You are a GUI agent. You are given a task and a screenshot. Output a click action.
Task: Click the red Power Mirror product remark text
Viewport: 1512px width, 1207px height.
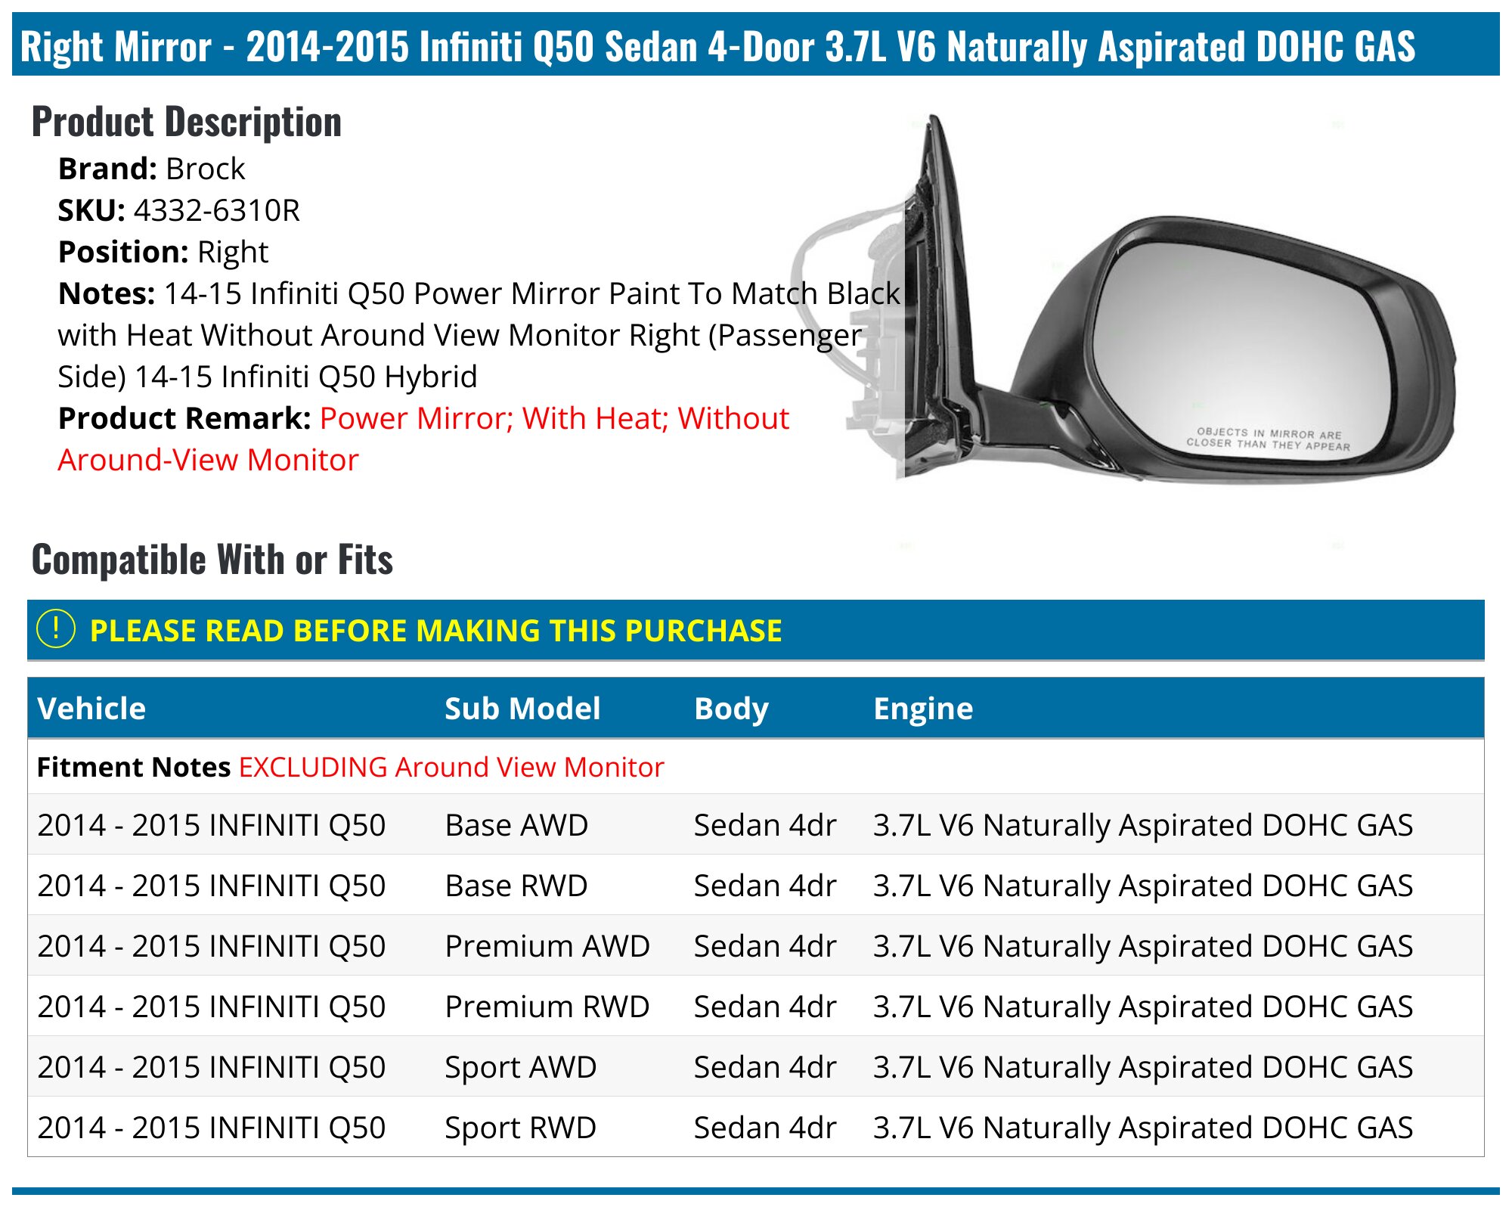423,439
